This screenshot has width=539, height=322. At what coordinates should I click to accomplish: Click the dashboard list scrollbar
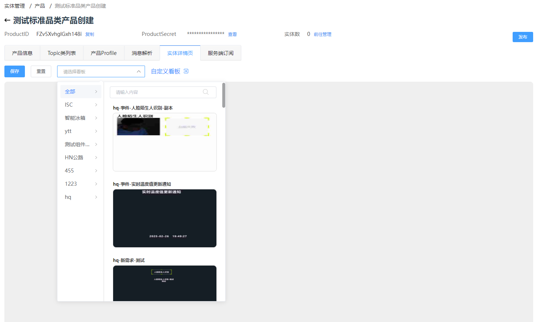pos(224,95)
